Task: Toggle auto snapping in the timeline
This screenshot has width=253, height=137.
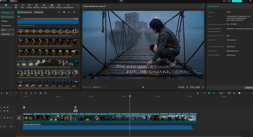Action: tap(209, 93)
